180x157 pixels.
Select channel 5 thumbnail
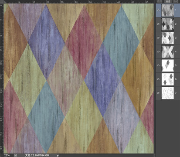168,65
